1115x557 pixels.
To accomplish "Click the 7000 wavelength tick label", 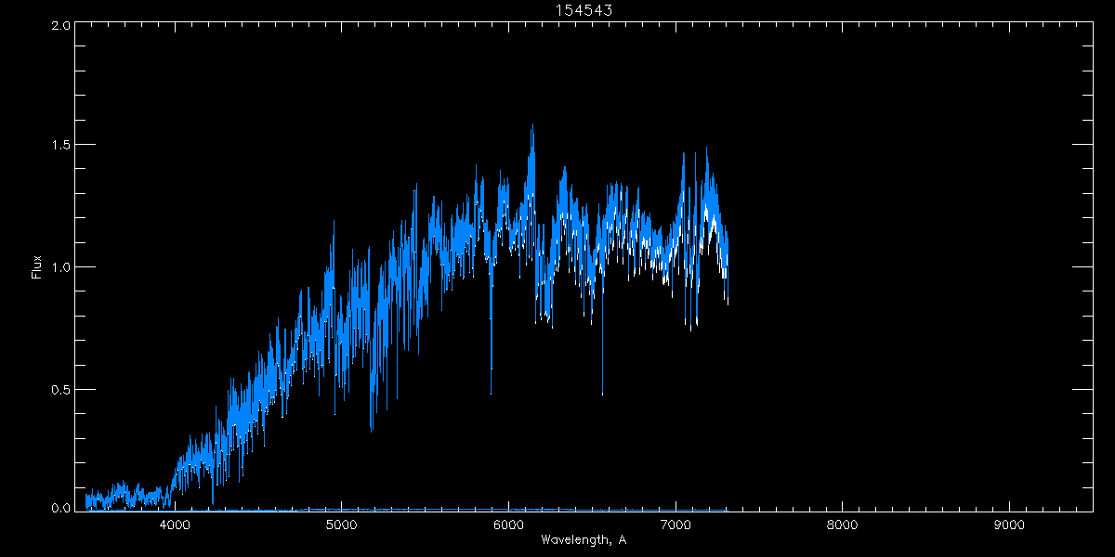I will [x=676, y=525].
